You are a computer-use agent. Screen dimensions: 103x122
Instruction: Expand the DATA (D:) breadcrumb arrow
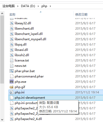click(38, 6)
